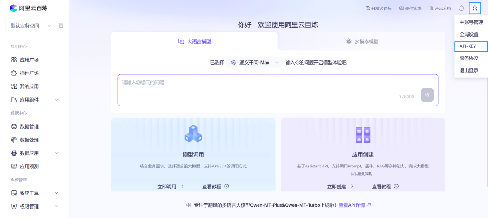Click the 我的应用 sidebar icon

pos(14,87)
